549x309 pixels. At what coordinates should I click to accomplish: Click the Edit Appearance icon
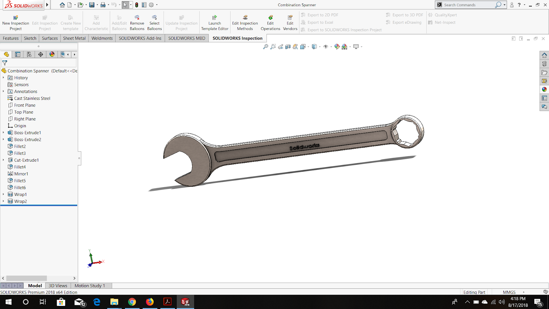point(337,47)
